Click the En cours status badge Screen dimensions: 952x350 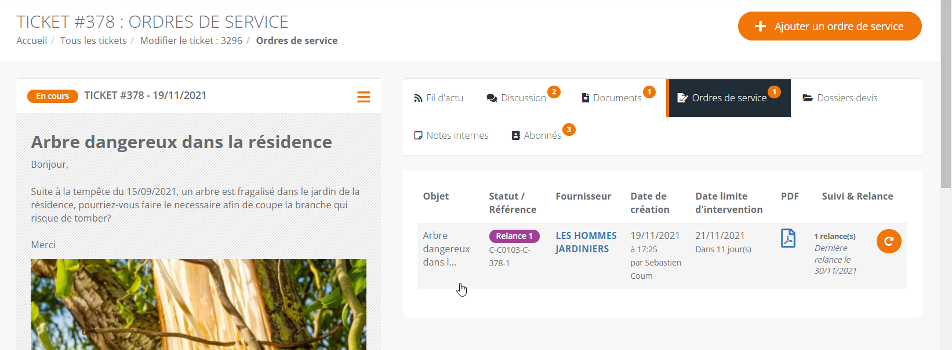pyautogui.click(x=53, y=96)
